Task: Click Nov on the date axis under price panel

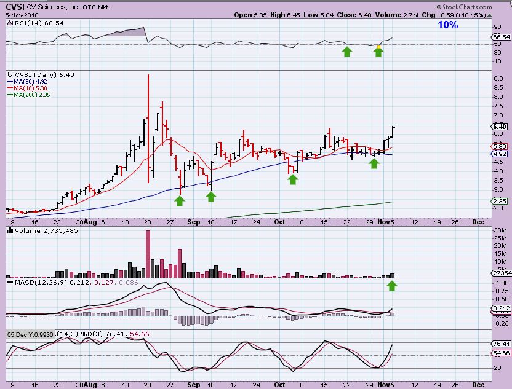Action: click(x=383, y=222)
